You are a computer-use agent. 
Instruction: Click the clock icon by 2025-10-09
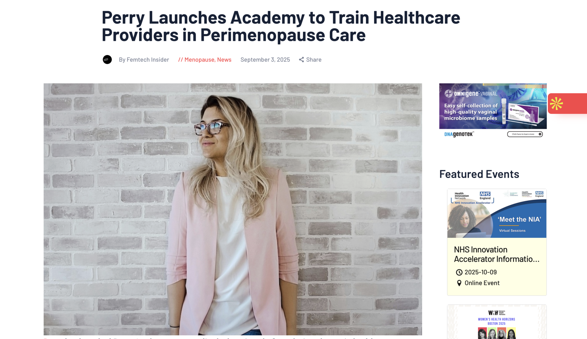(x=459, y=272)
